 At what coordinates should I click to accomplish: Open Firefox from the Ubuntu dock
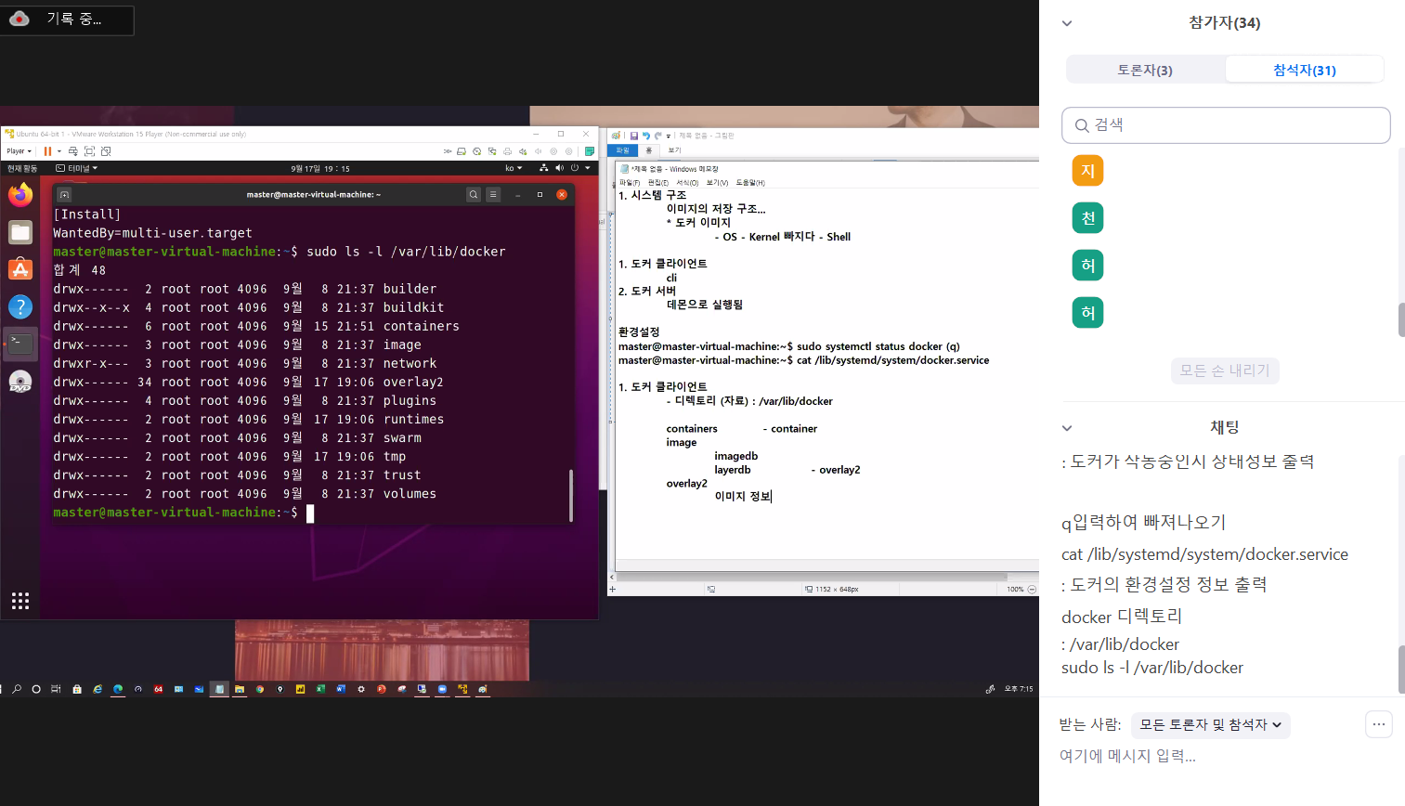point(20,194)
